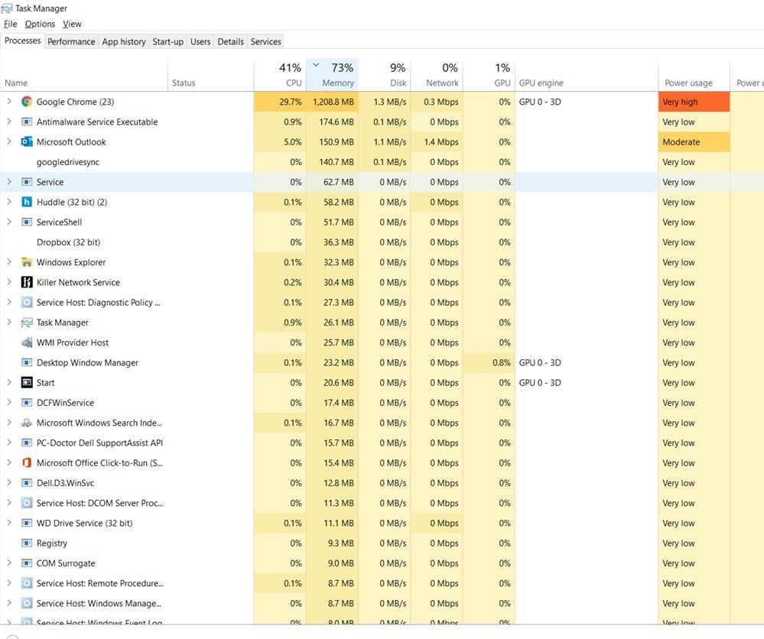The height and width of the screenshot is (639, 764).
Task: Expand the Start process row
Action: click(x=8, y=382)
